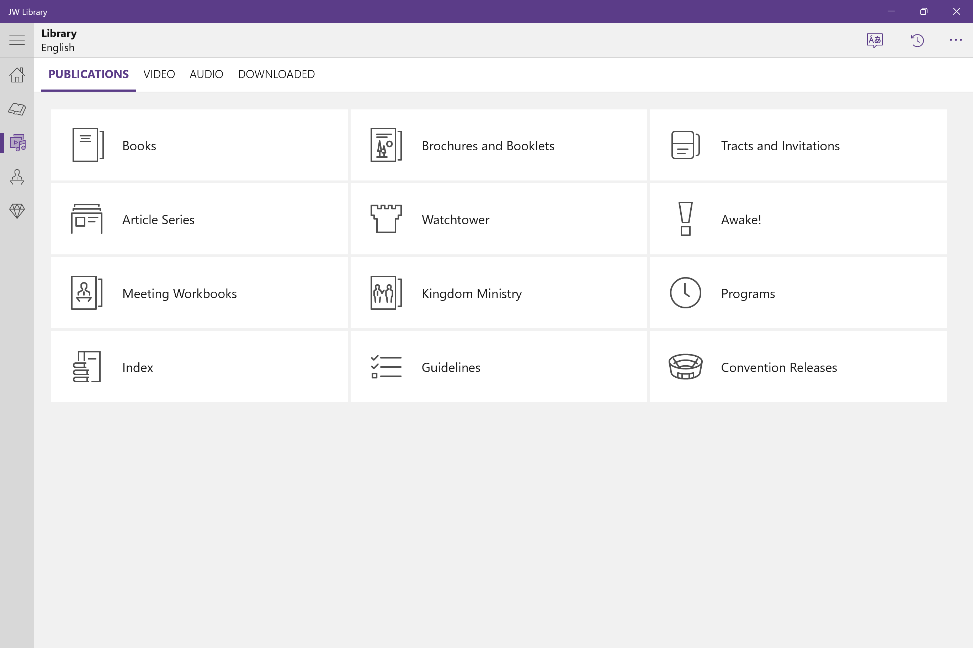973x648 pixels.
Task: Open the language selection icon
Action: point(874,40)
